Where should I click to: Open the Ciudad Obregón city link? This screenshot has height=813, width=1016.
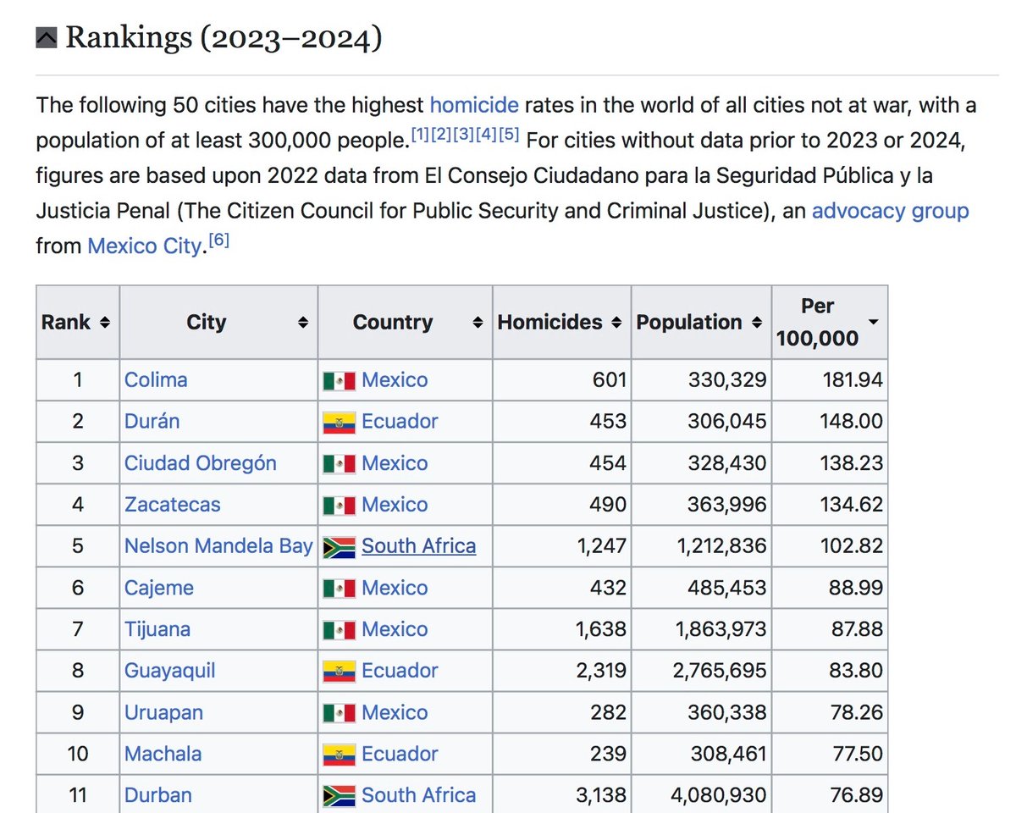click(201, 463)
